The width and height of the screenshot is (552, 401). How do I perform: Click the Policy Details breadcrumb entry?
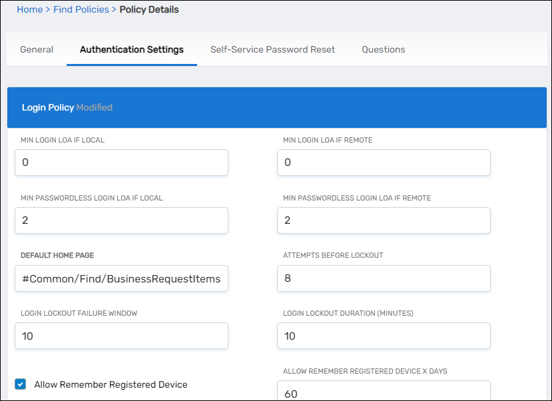click(148, 9)
